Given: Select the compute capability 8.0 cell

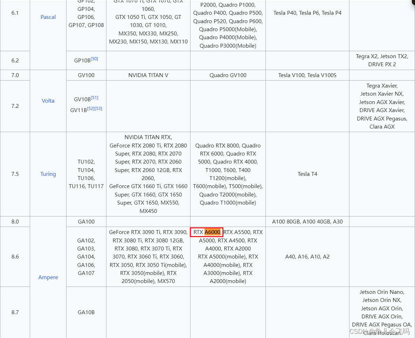Looking at the screenshot, I should [15, 222].
